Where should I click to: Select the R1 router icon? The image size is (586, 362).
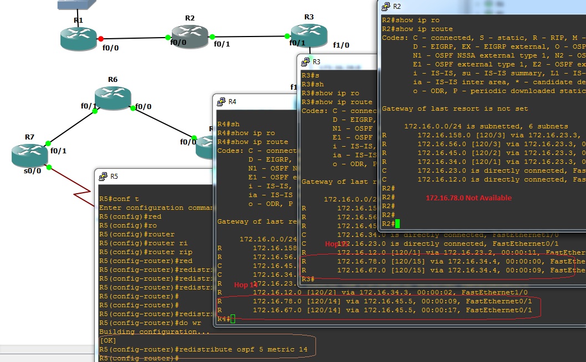(x=78, y=39)
